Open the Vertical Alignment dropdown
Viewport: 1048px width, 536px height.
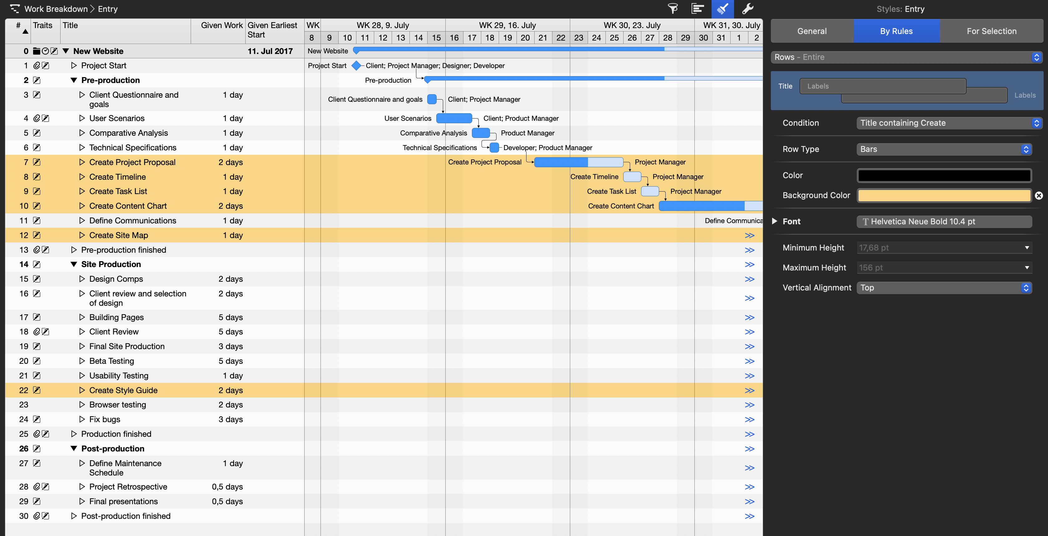pos(944,288)
